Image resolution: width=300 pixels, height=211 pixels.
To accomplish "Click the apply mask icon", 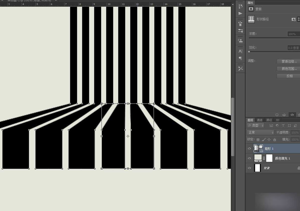I will point(284,115).
